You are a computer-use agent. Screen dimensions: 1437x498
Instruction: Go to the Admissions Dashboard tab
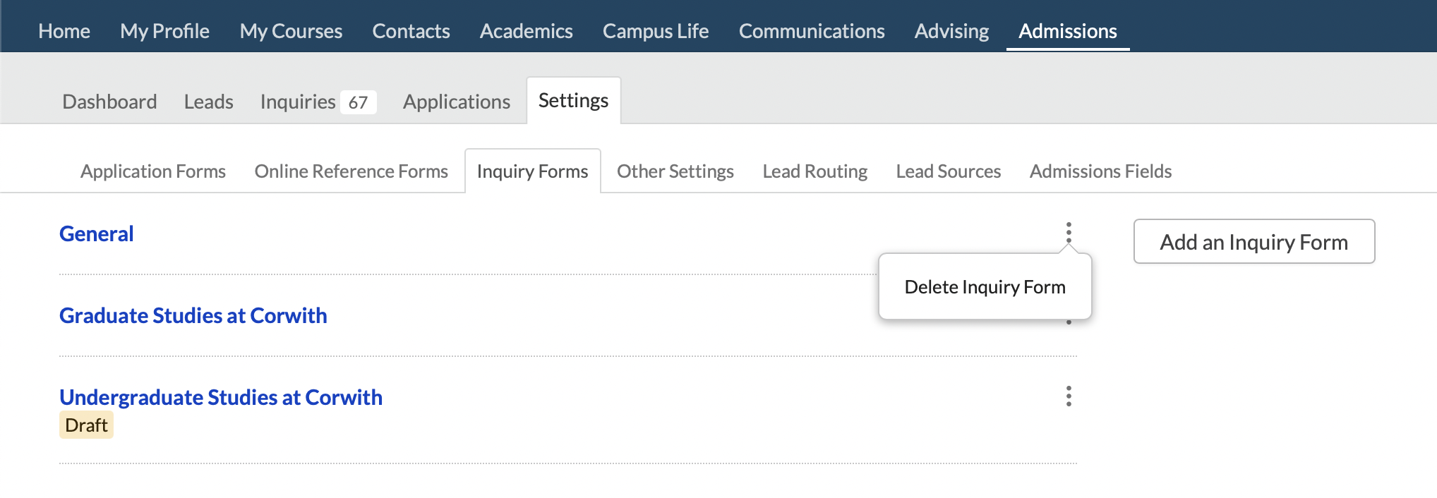tap(109, 102)
